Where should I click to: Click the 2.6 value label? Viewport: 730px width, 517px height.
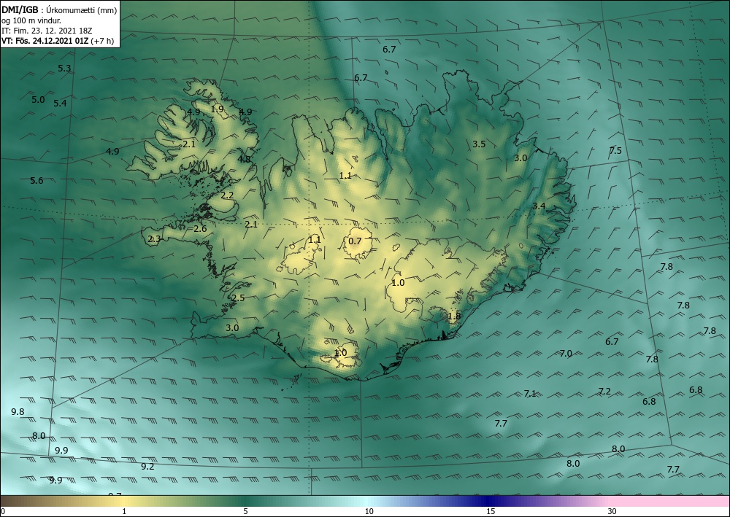click(200, 229)
